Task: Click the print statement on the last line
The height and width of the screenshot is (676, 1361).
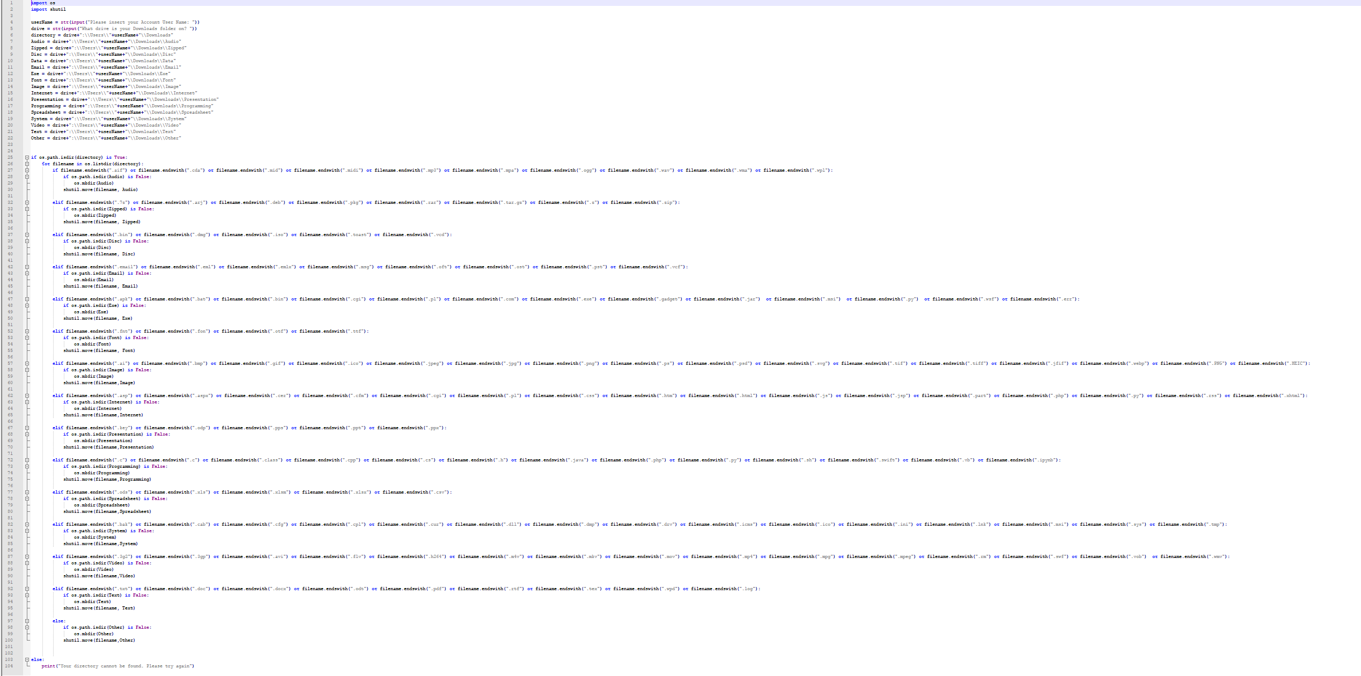Action: click(118, 666)
